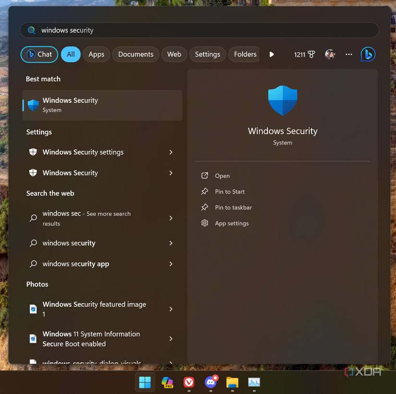The image size is (396, 394).
Task: Open the Start menu from taskbar
Action: (145, 382)
